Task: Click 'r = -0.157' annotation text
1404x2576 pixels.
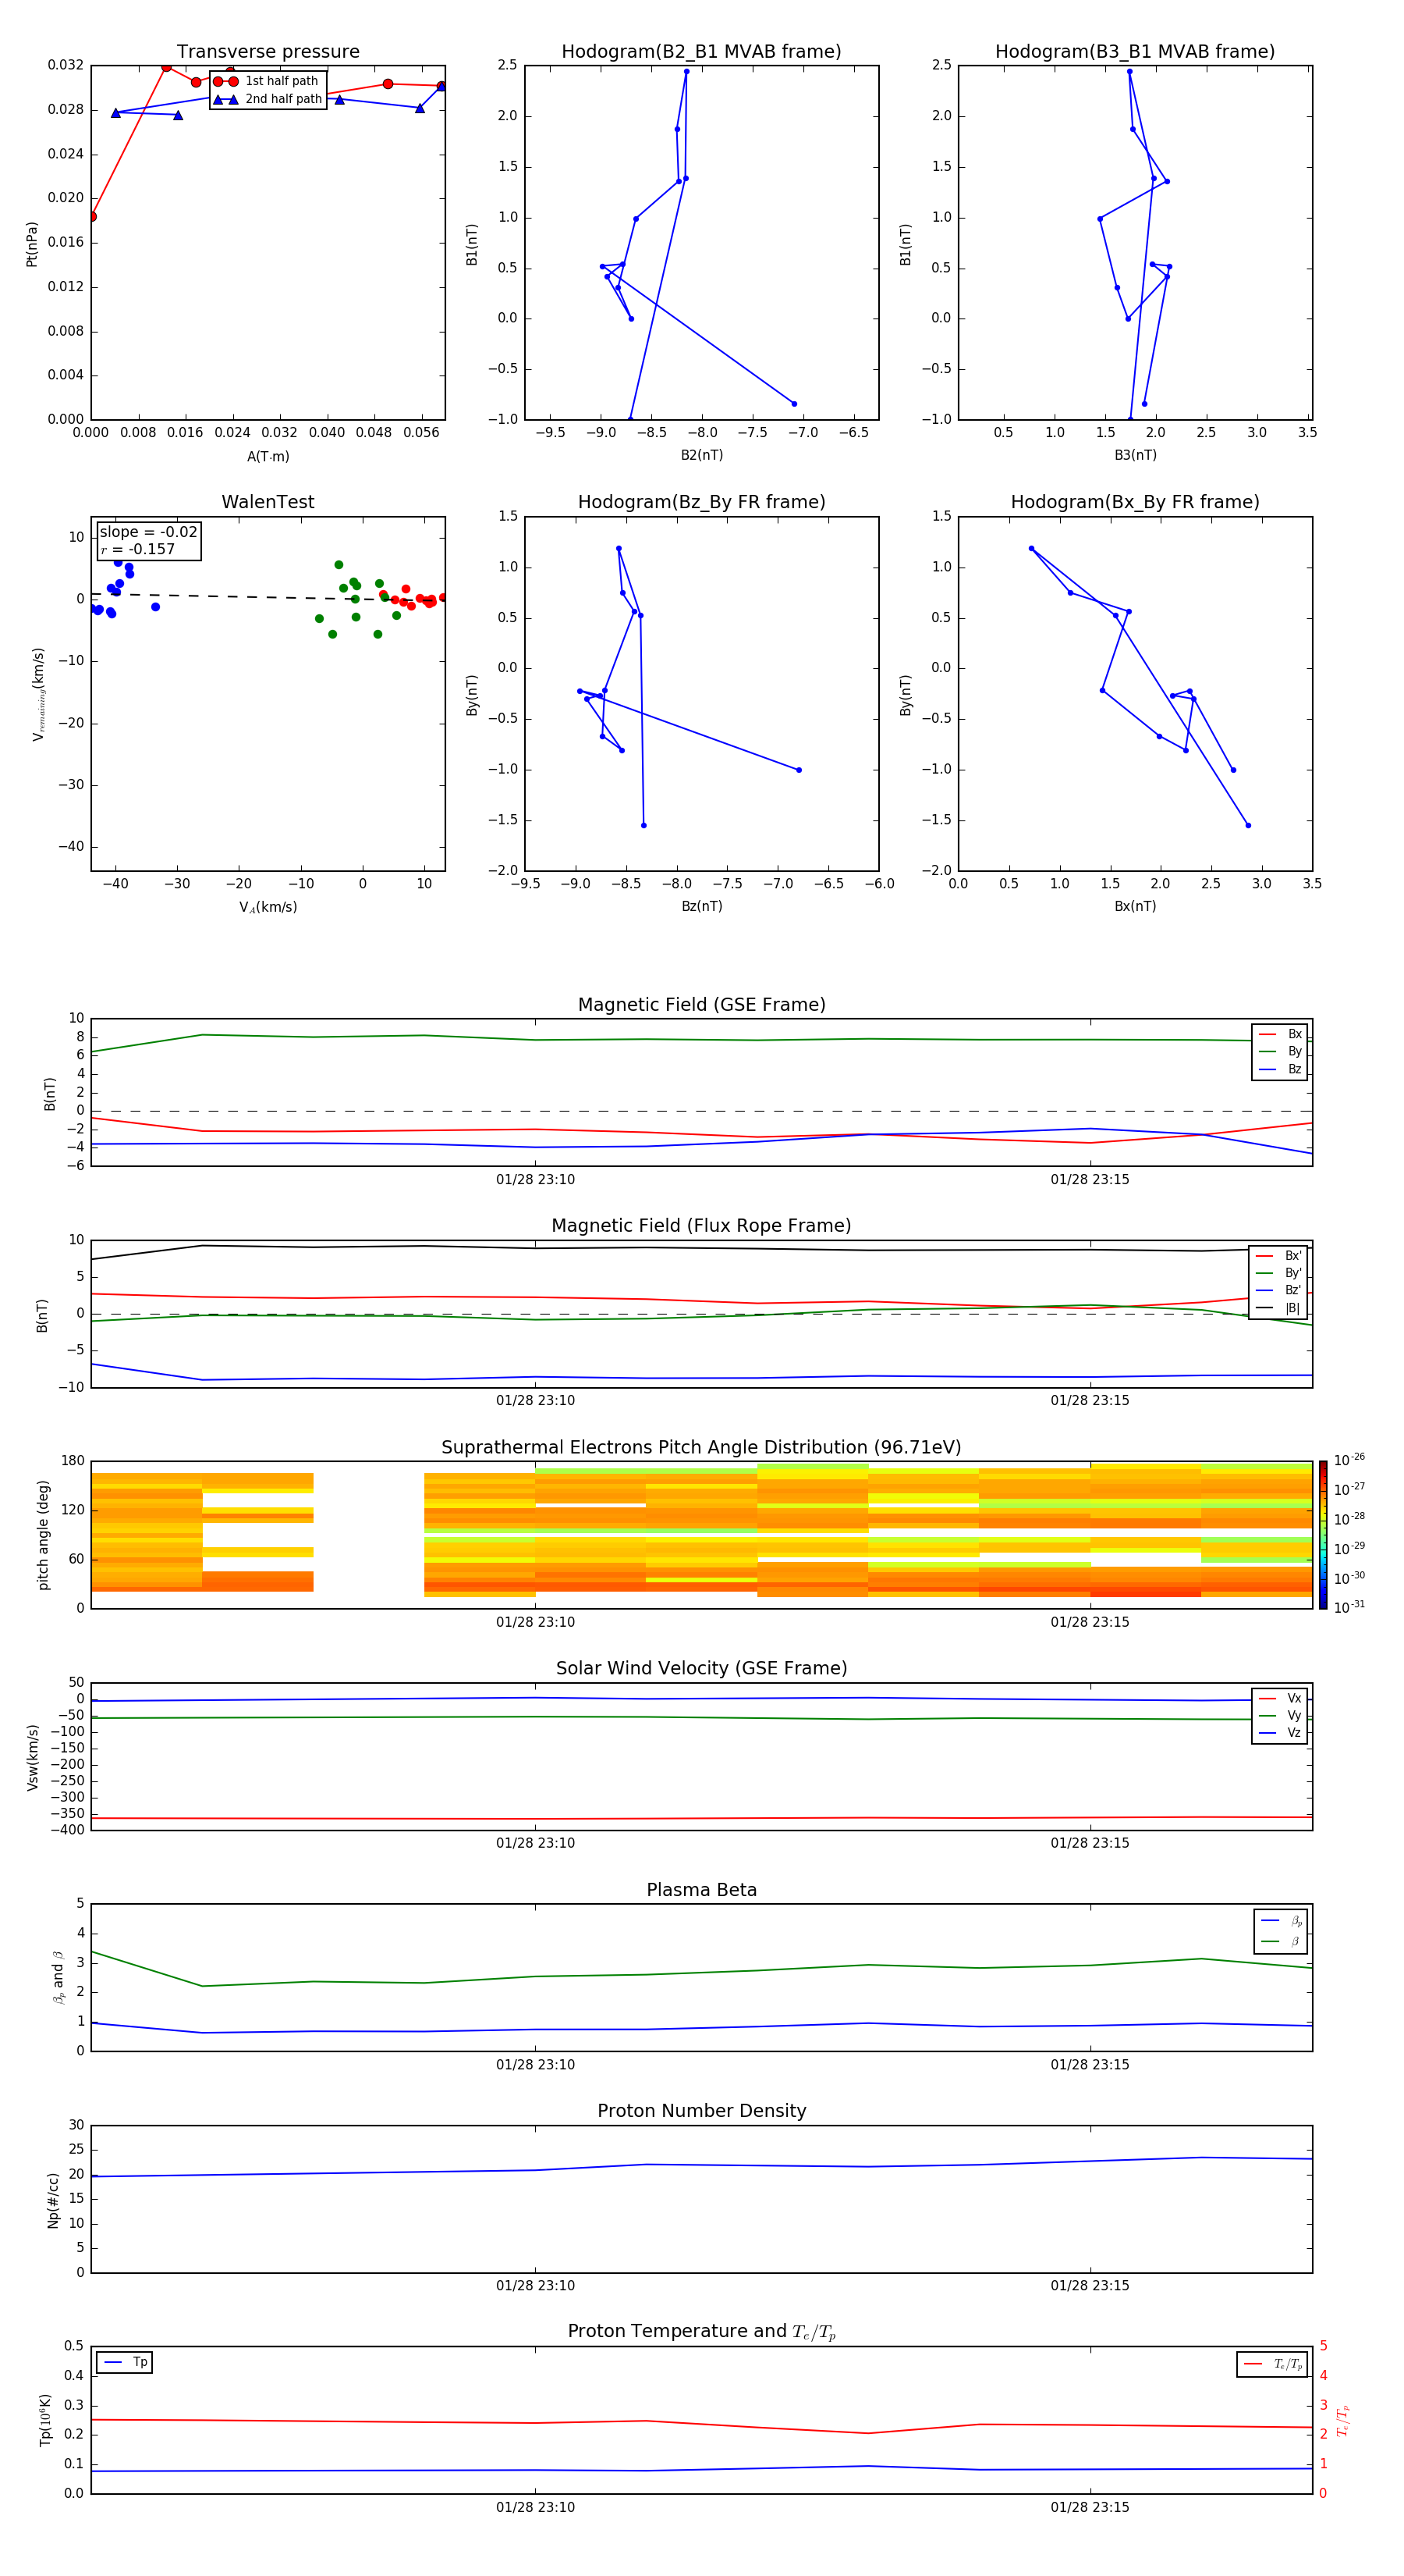Action: pyautogui.click(x=138, y=549)
